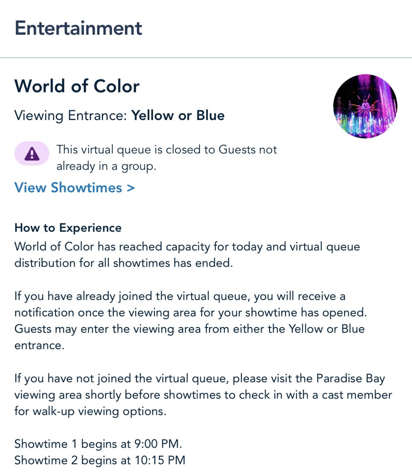Click the words Paradise Bay in the paragraph
This screenshot has height=473, width=412.
(x=350, y=379)
